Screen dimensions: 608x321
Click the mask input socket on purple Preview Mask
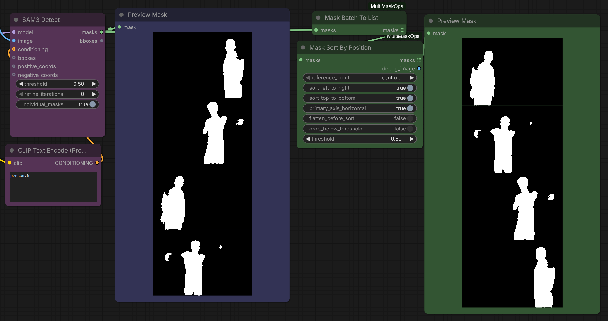[x=119, y=27]
